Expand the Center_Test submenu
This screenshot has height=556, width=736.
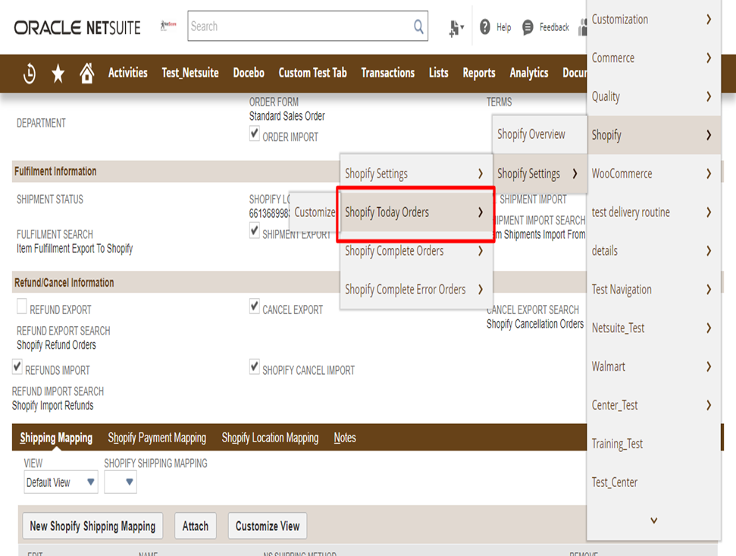click(654, 405)
